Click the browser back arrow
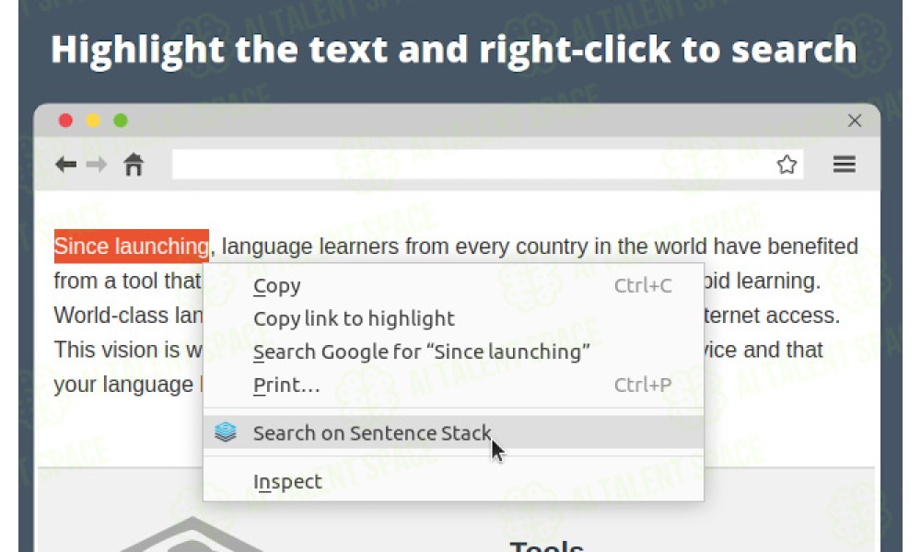This screenshot has width=921, height=552. pyautogui.click(x=65, y=165)
